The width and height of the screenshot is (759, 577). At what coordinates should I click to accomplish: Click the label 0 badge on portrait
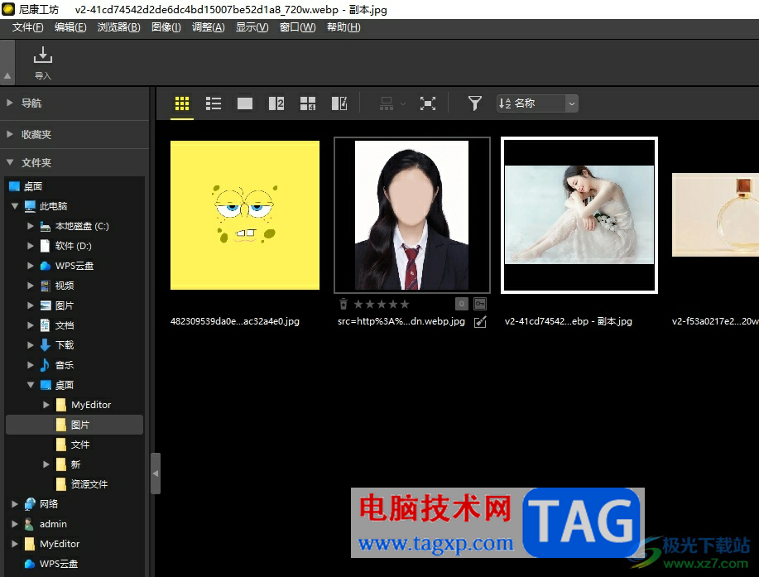[461, 304]
